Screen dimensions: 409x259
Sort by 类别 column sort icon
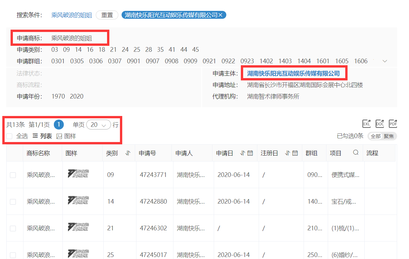pyautogui.click(x=128, y=153)
